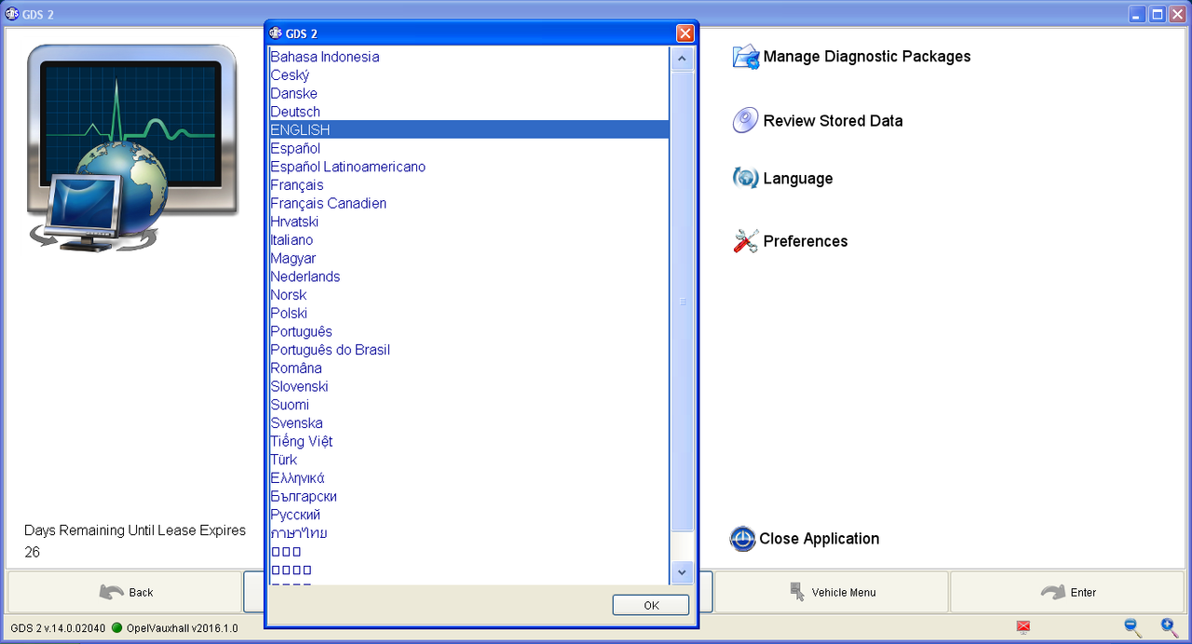Click the red connection status icon

(1023, 628)
